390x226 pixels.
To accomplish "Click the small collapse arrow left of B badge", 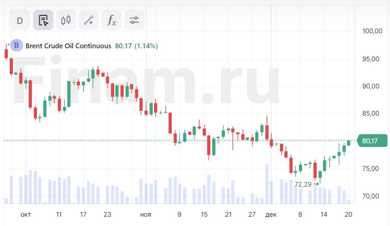I will point(8,44).
